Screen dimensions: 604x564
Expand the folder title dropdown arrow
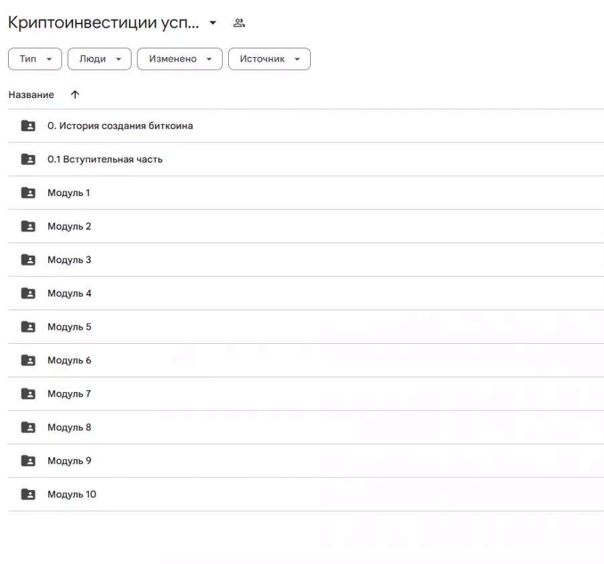pyautogui.click(x=213, y=23)
